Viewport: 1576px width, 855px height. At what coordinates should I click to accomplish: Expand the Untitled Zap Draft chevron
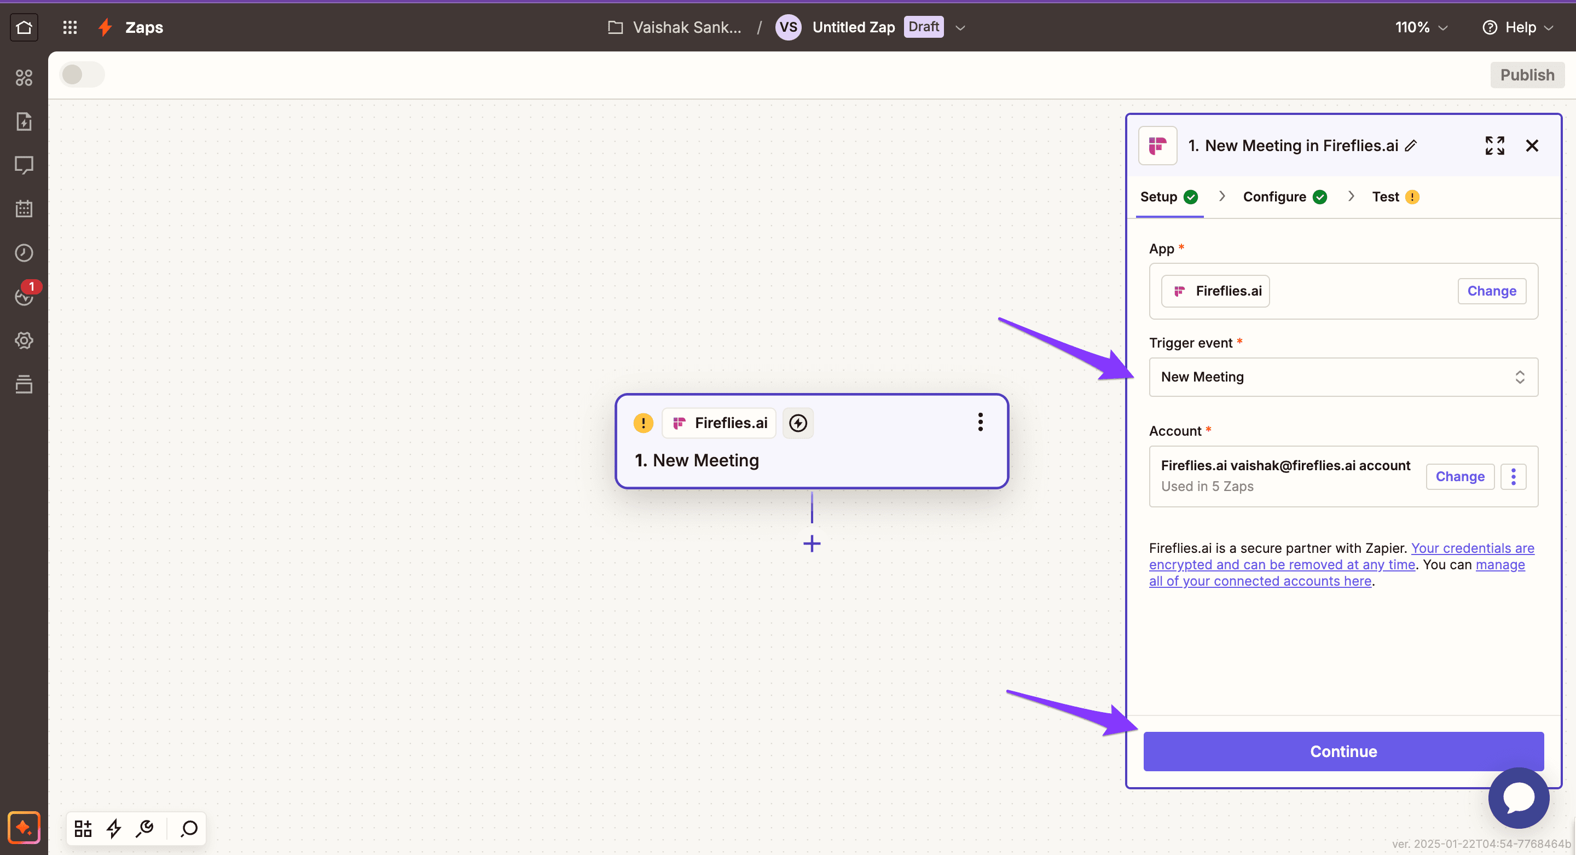click(960, 27)
